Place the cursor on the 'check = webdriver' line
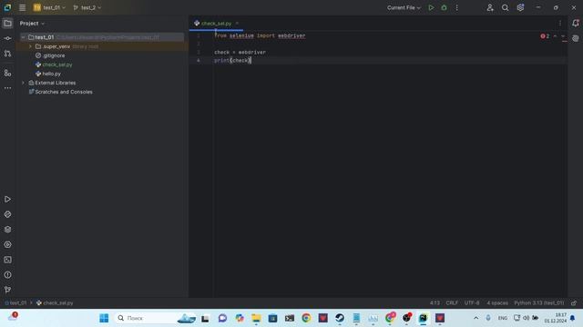Screen dimensions: 583x327 240,53
